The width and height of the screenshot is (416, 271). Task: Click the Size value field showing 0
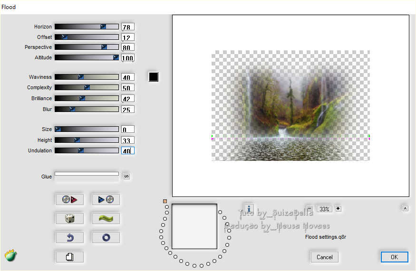pos(128,129)
